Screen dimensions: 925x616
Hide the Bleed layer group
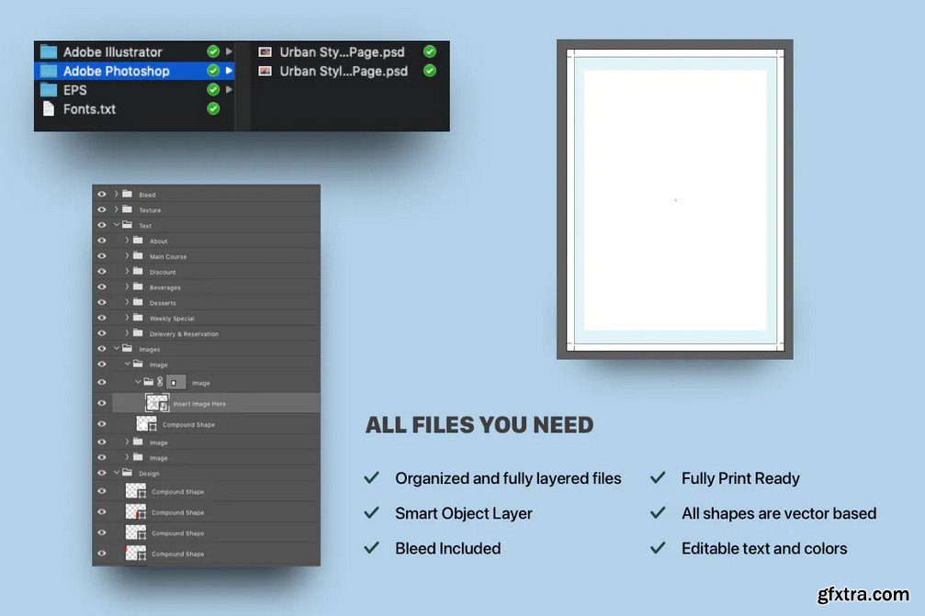click(x=102, y=195)
